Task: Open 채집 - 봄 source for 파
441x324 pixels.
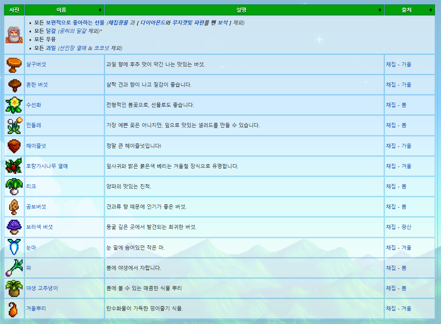Action: click(396, 268)
